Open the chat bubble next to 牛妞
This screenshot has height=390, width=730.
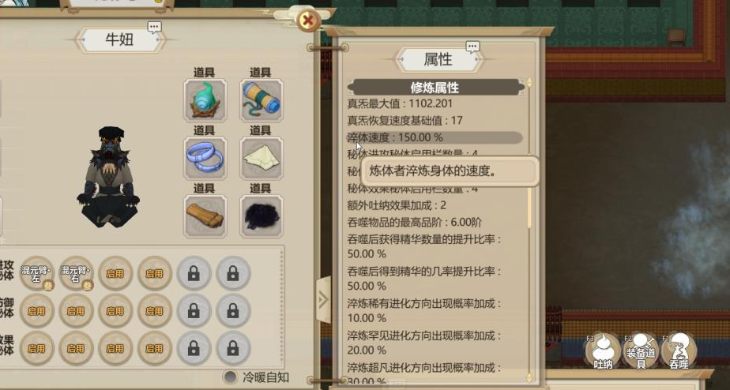pos(155,27)
